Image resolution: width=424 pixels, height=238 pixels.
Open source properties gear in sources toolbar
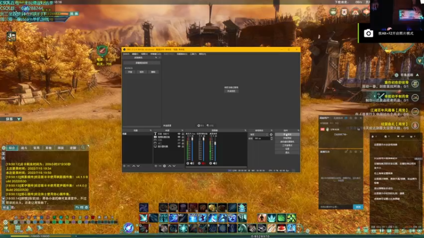point(164,166)
